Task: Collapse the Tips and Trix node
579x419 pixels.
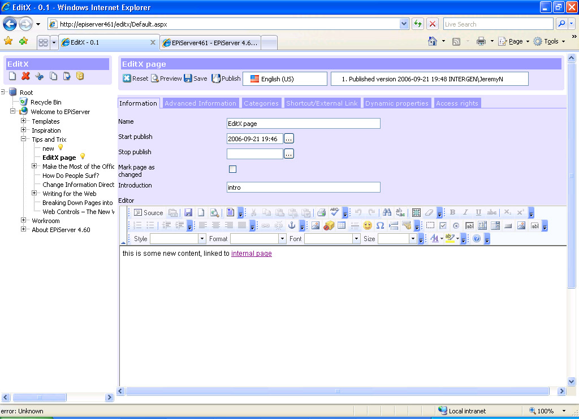Action: (23, 139)
